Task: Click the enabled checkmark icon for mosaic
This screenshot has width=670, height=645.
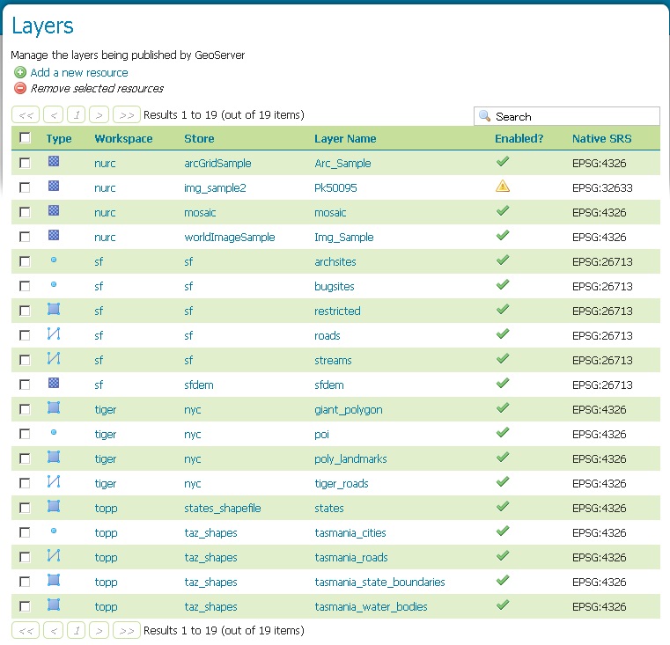Action: (x=502, y=211)
